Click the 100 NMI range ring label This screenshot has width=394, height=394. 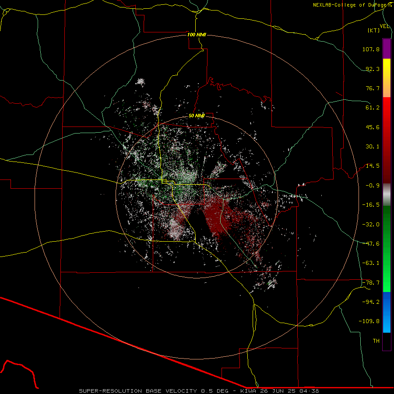197,35
